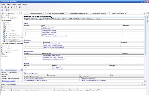Click the SWOT-анализ folder icon

(2, 20)
